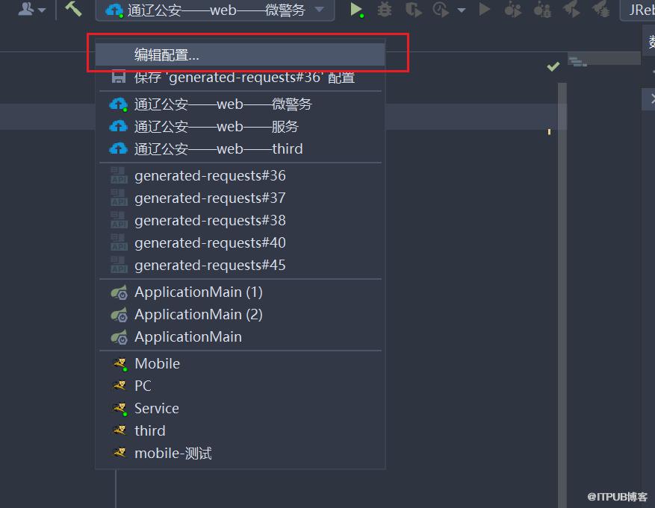Click the icon beside PC entry
Screen dimensions: 655x508
pyautogui.click(x=120, y=386)
